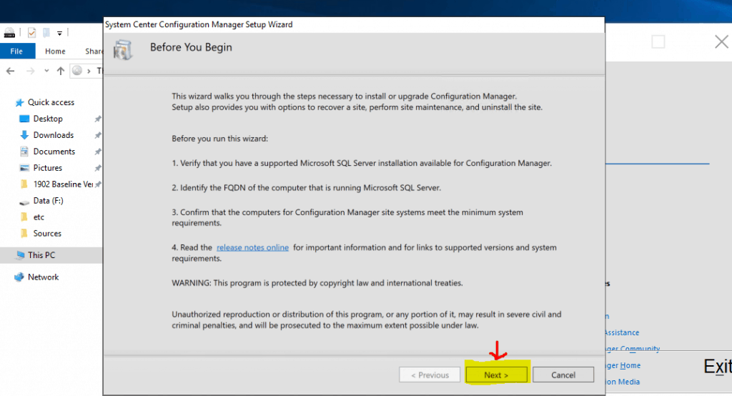Click the Sources folder icon
Image resolution: width=732 pixels, height=396 pixels.
(24, 233)
